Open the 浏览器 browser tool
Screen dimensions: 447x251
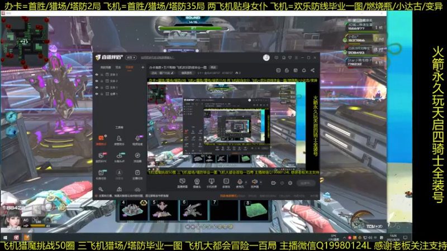(137, 157)
